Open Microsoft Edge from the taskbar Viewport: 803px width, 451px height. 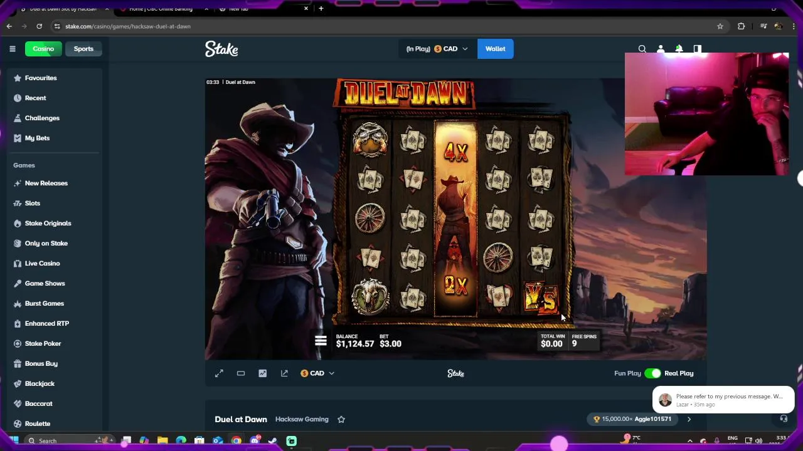[x=181, y=441]
